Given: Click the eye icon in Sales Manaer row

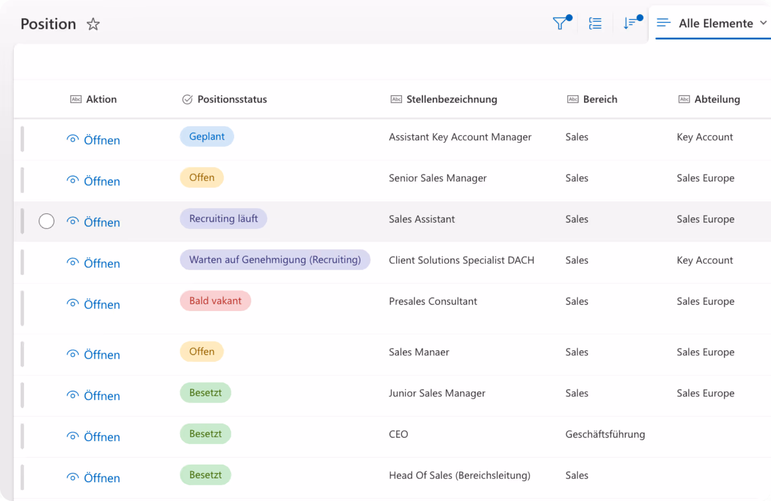Looking at the screenshot, I should [x=73, y=353].
